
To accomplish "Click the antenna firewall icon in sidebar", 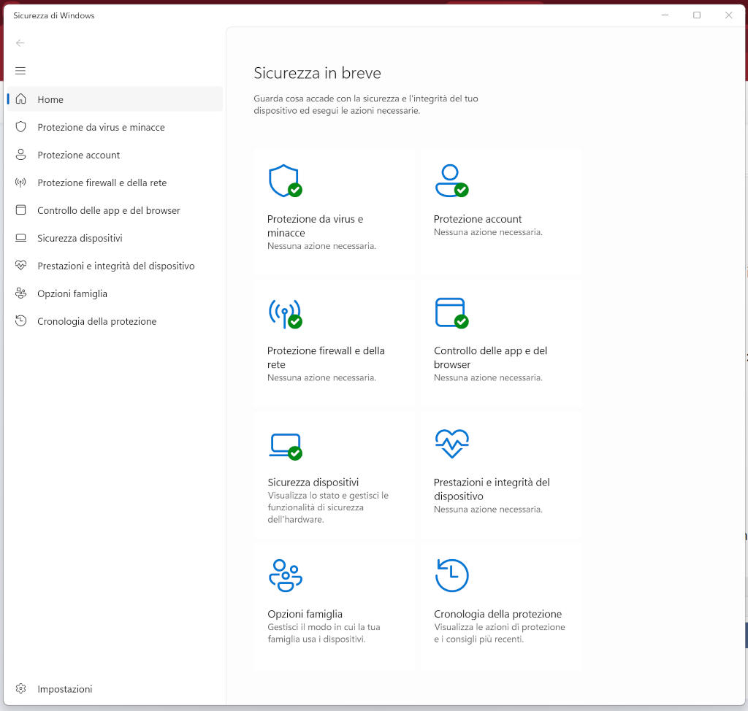I will pos(20,182).
